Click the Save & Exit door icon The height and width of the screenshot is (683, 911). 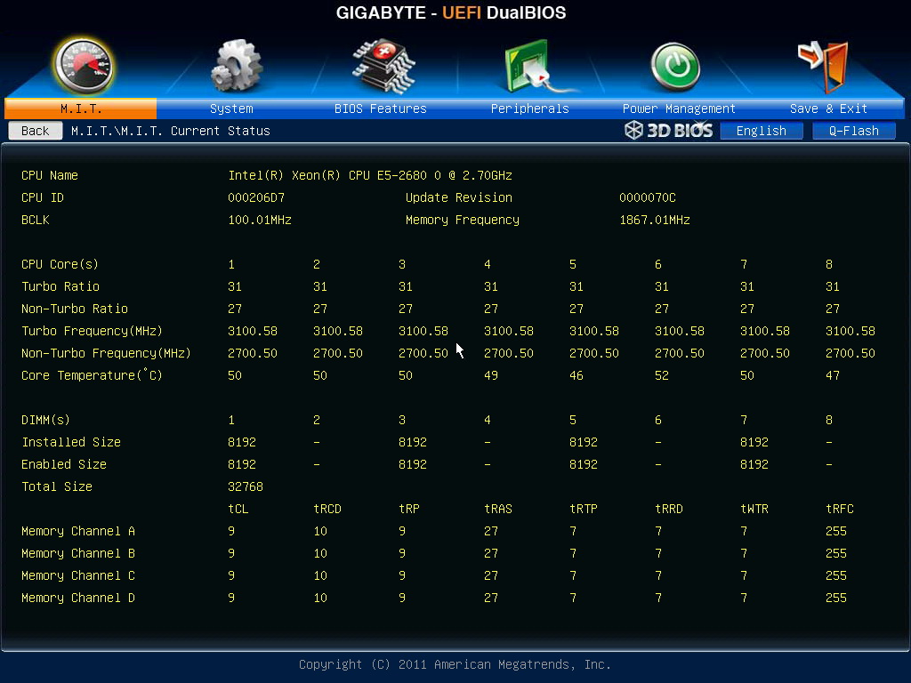coord(824,66)
